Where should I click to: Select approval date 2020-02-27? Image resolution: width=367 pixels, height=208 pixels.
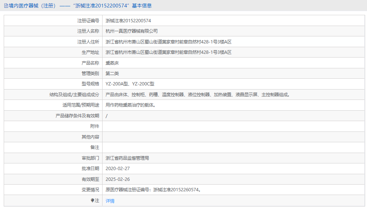[117, 169]
